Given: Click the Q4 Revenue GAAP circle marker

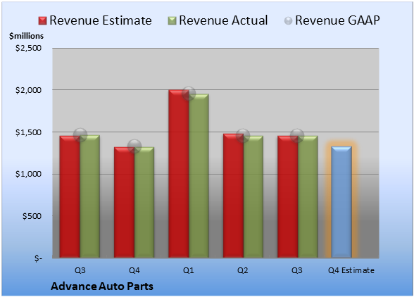Looking at the screenshot, I should tap(134, 146).
